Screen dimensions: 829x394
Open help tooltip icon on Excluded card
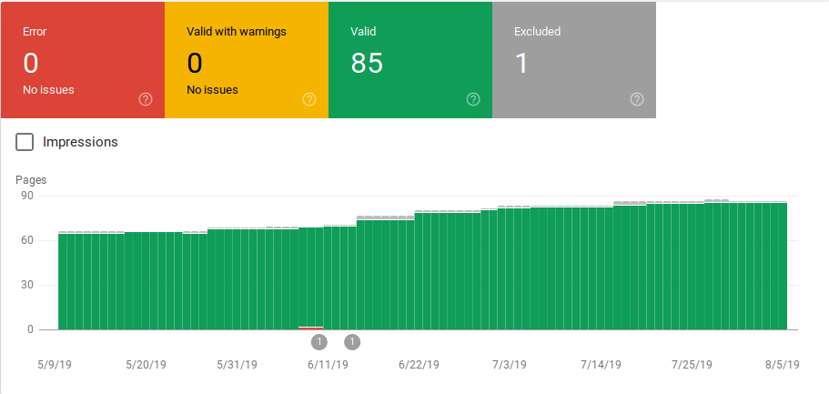(637, 99)
